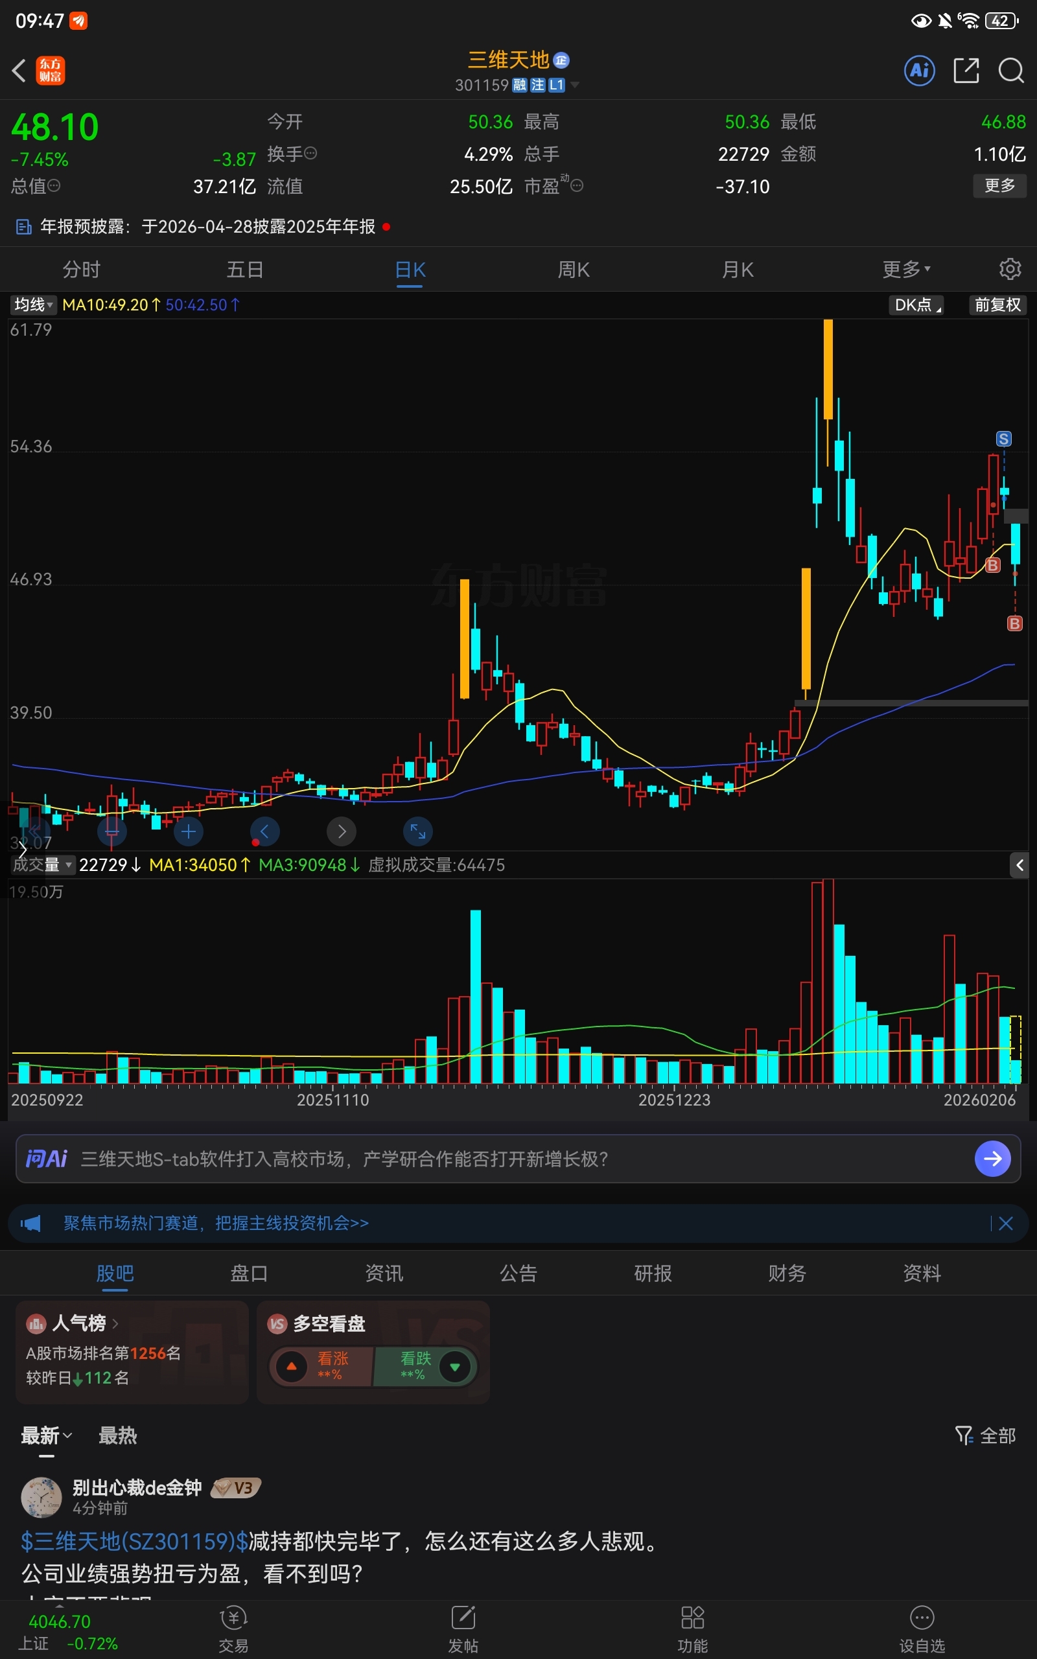
Task: Switch to 五日 tab
Action: click(x=245, y=270)
